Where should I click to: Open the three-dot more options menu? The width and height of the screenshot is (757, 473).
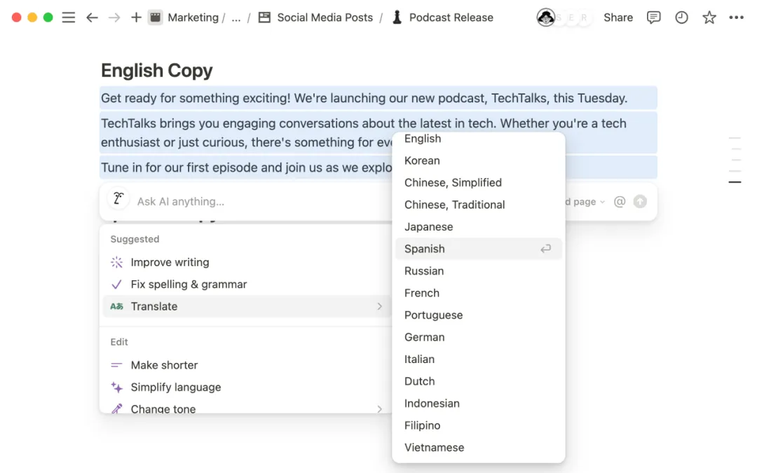(736, 18)
